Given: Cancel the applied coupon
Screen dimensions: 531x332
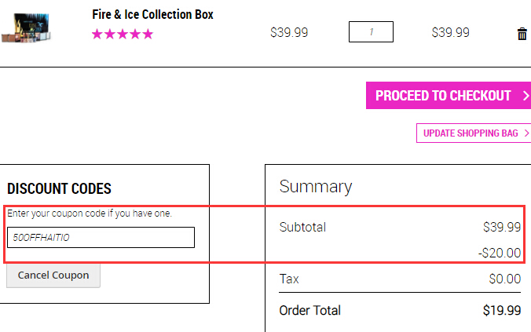Looking at the screenshot, I should 53,275.
